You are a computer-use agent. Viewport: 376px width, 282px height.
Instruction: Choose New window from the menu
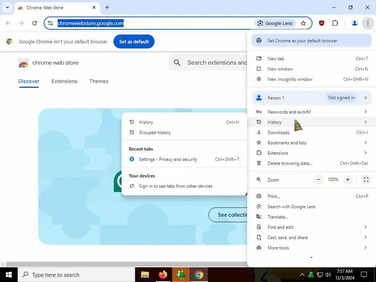click(311, 69)
